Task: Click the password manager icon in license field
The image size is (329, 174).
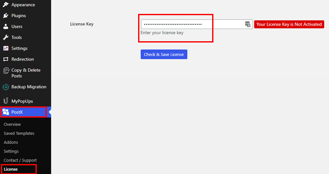Action: click(248, 24)
